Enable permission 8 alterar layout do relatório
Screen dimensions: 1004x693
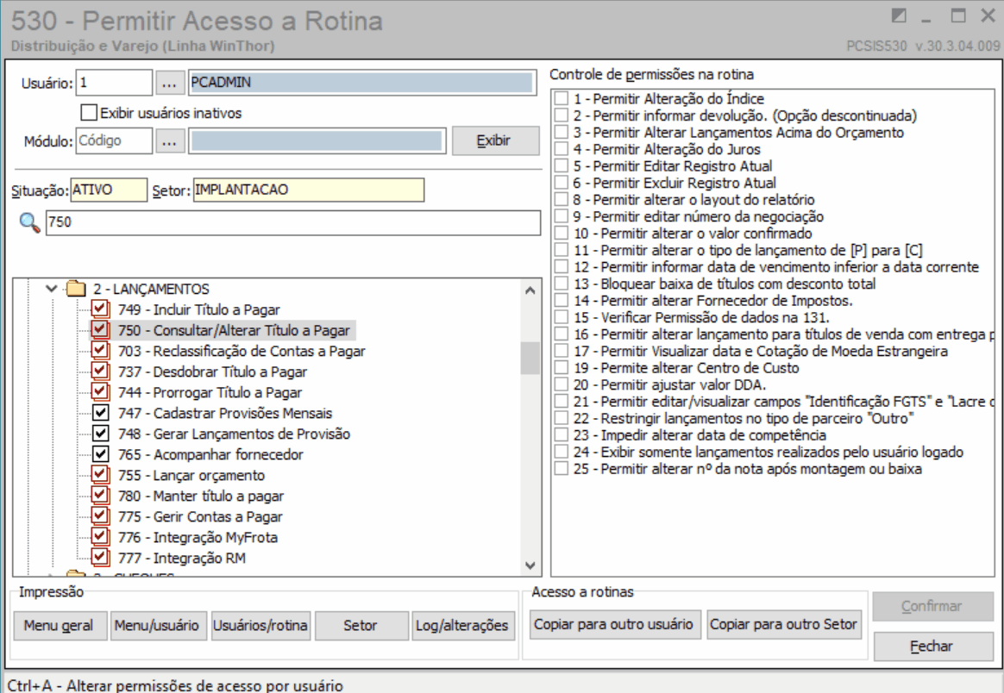[562, 200]
